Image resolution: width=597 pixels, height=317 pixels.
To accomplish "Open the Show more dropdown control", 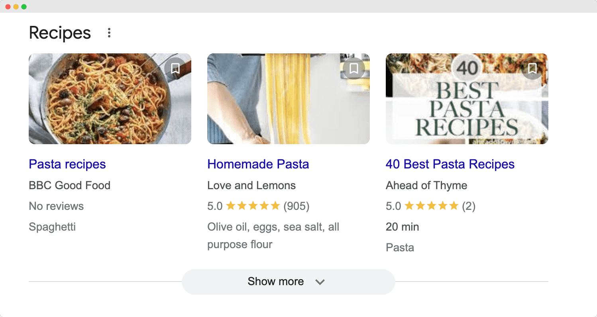I will pyautogui.click(x=288, y=282).
